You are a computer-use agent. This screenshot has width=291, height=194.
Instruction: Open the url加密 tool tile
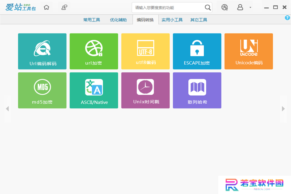(94, 51)
